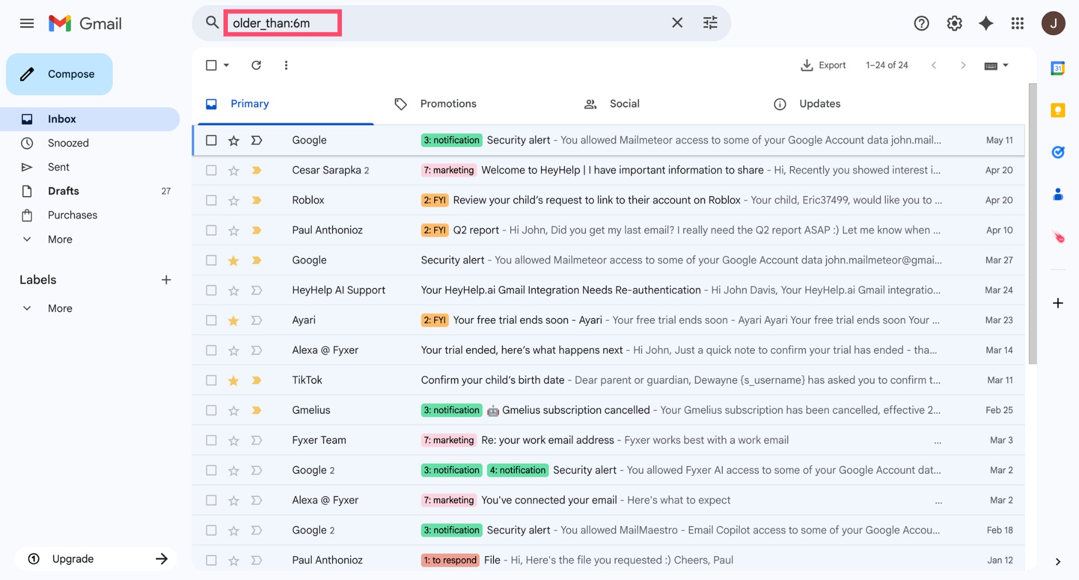1079x580 pixels.
Task: Open the account avatar J
Action: 1053,23
